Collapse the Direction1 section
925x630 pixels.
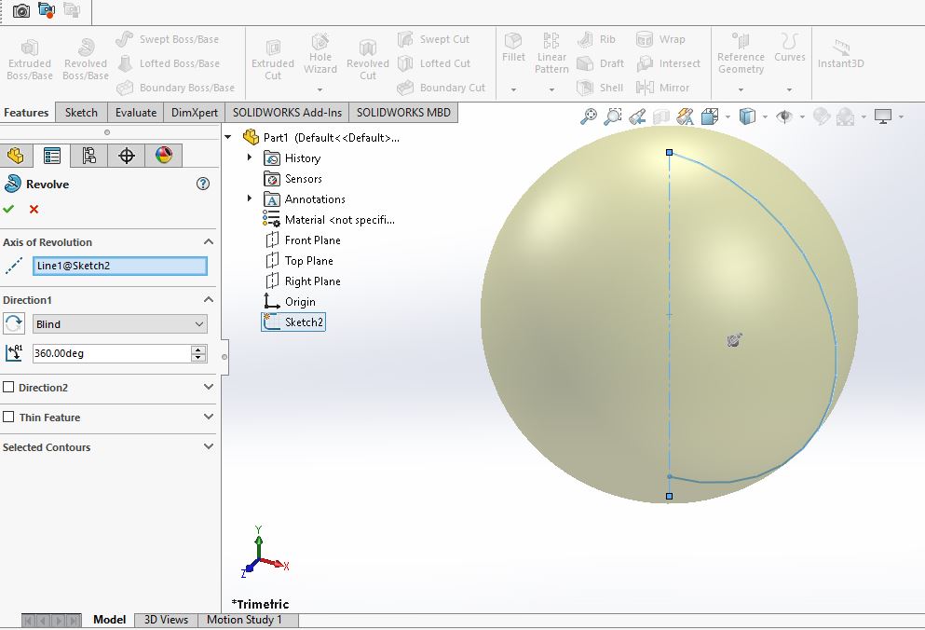click(209, 300)
